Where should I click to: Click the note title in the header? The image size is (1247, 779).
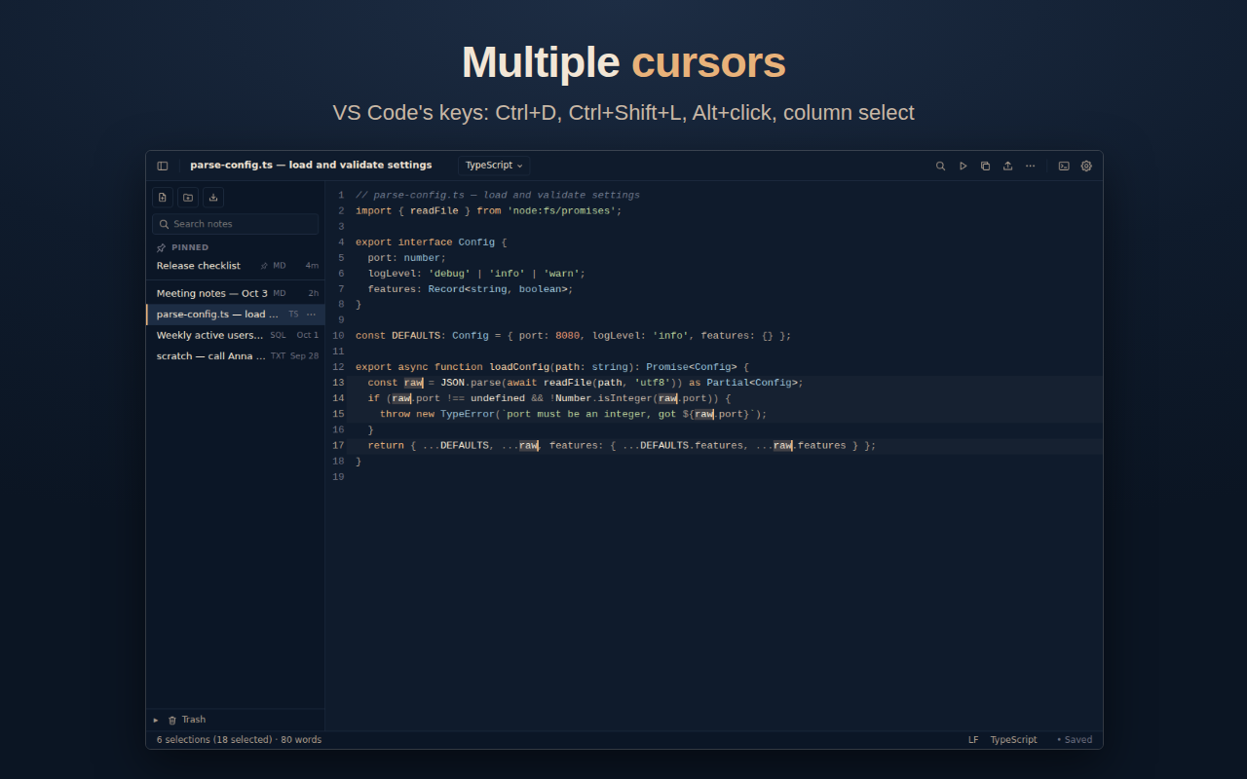pyautogui.click(x=311, y=166)
